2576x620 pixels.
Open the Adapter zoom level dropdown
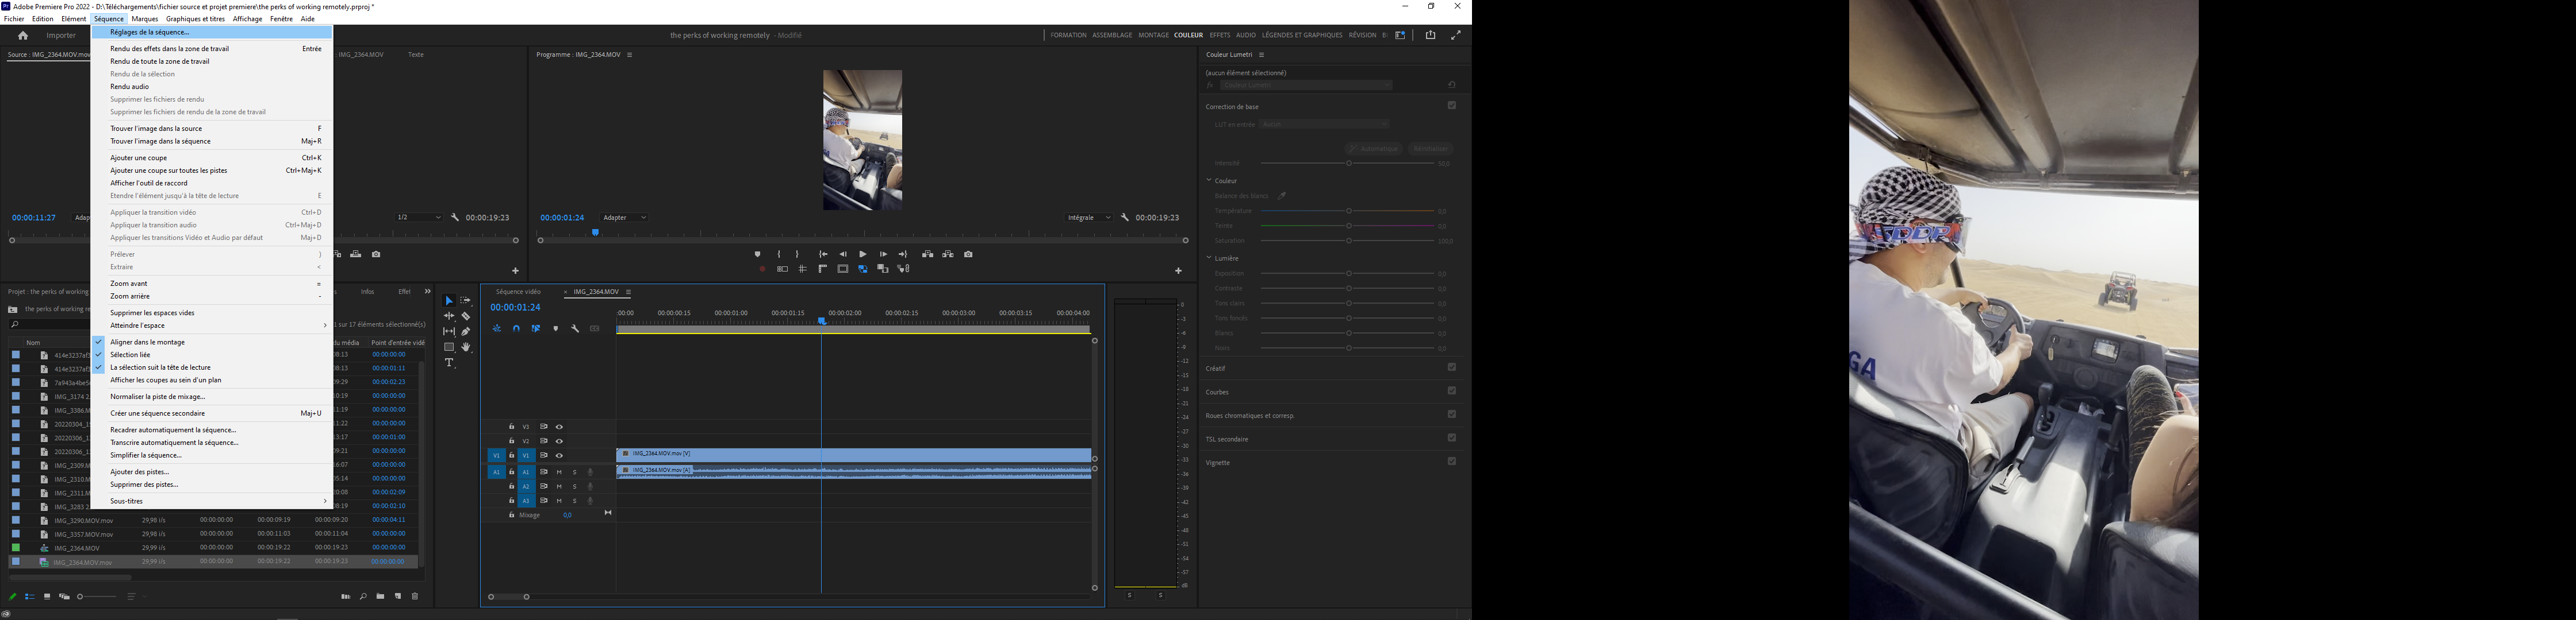click(625, 218)
